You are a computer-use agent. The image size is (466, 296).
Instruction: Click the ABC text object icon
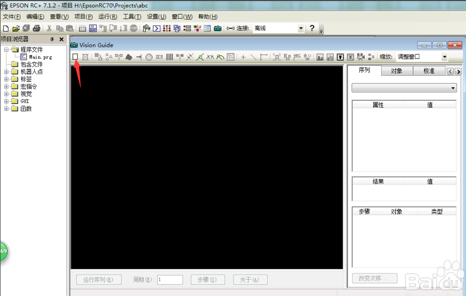pyautogui.click(x=297, y=57)
